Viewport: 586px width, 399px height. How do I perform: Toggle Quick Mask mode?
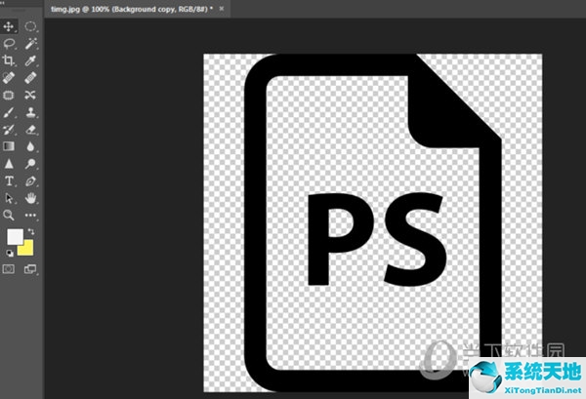click(x=10, y=268)
